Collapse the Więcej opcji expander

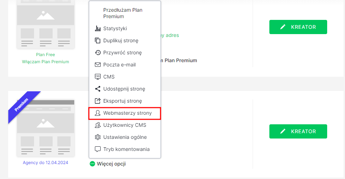pos(108,164)
